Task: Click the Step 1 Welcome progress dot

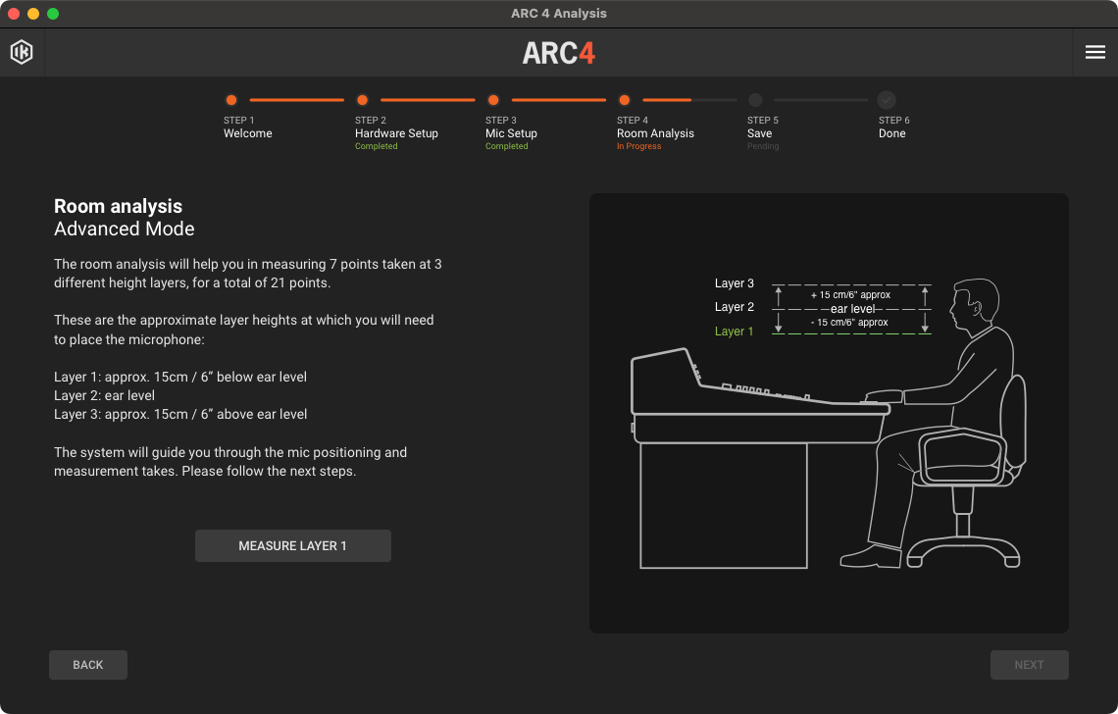Action: 231,100
